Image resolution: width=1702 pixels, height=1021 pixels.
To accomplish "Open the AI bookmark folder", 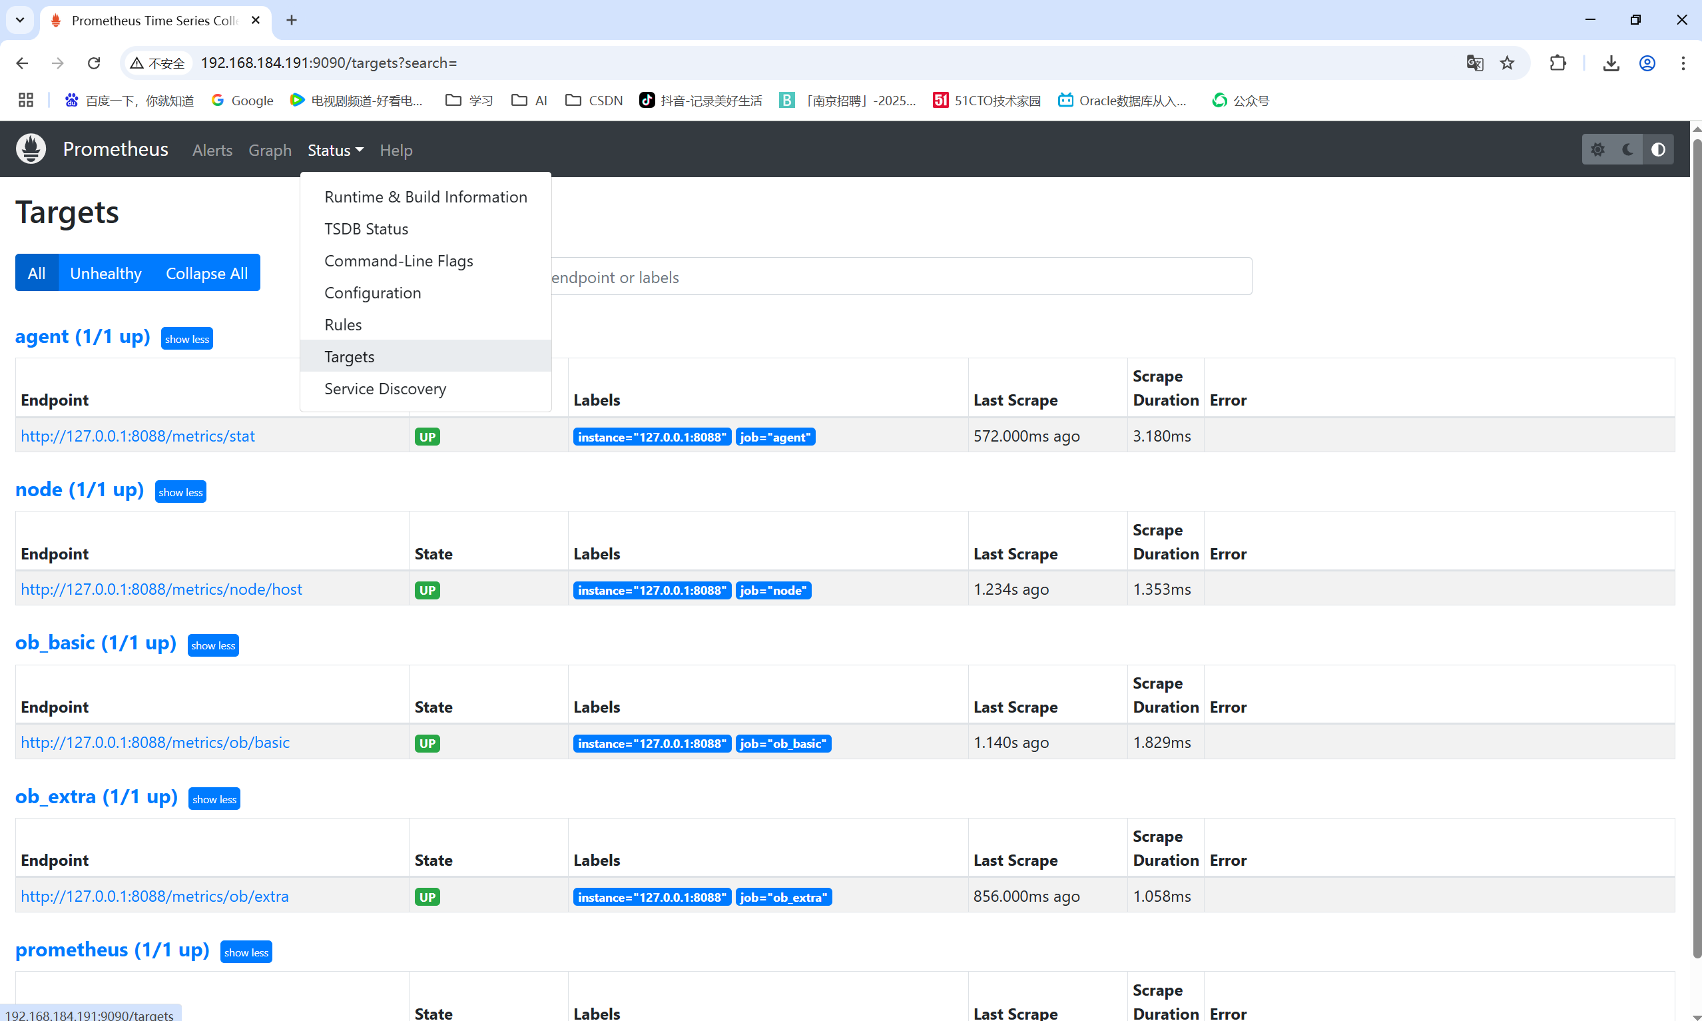I will point(529,101).
